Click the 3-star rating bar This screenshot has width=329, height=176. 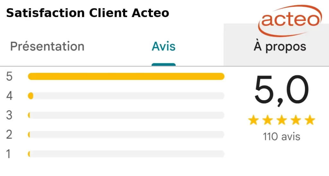pos(126,115)
